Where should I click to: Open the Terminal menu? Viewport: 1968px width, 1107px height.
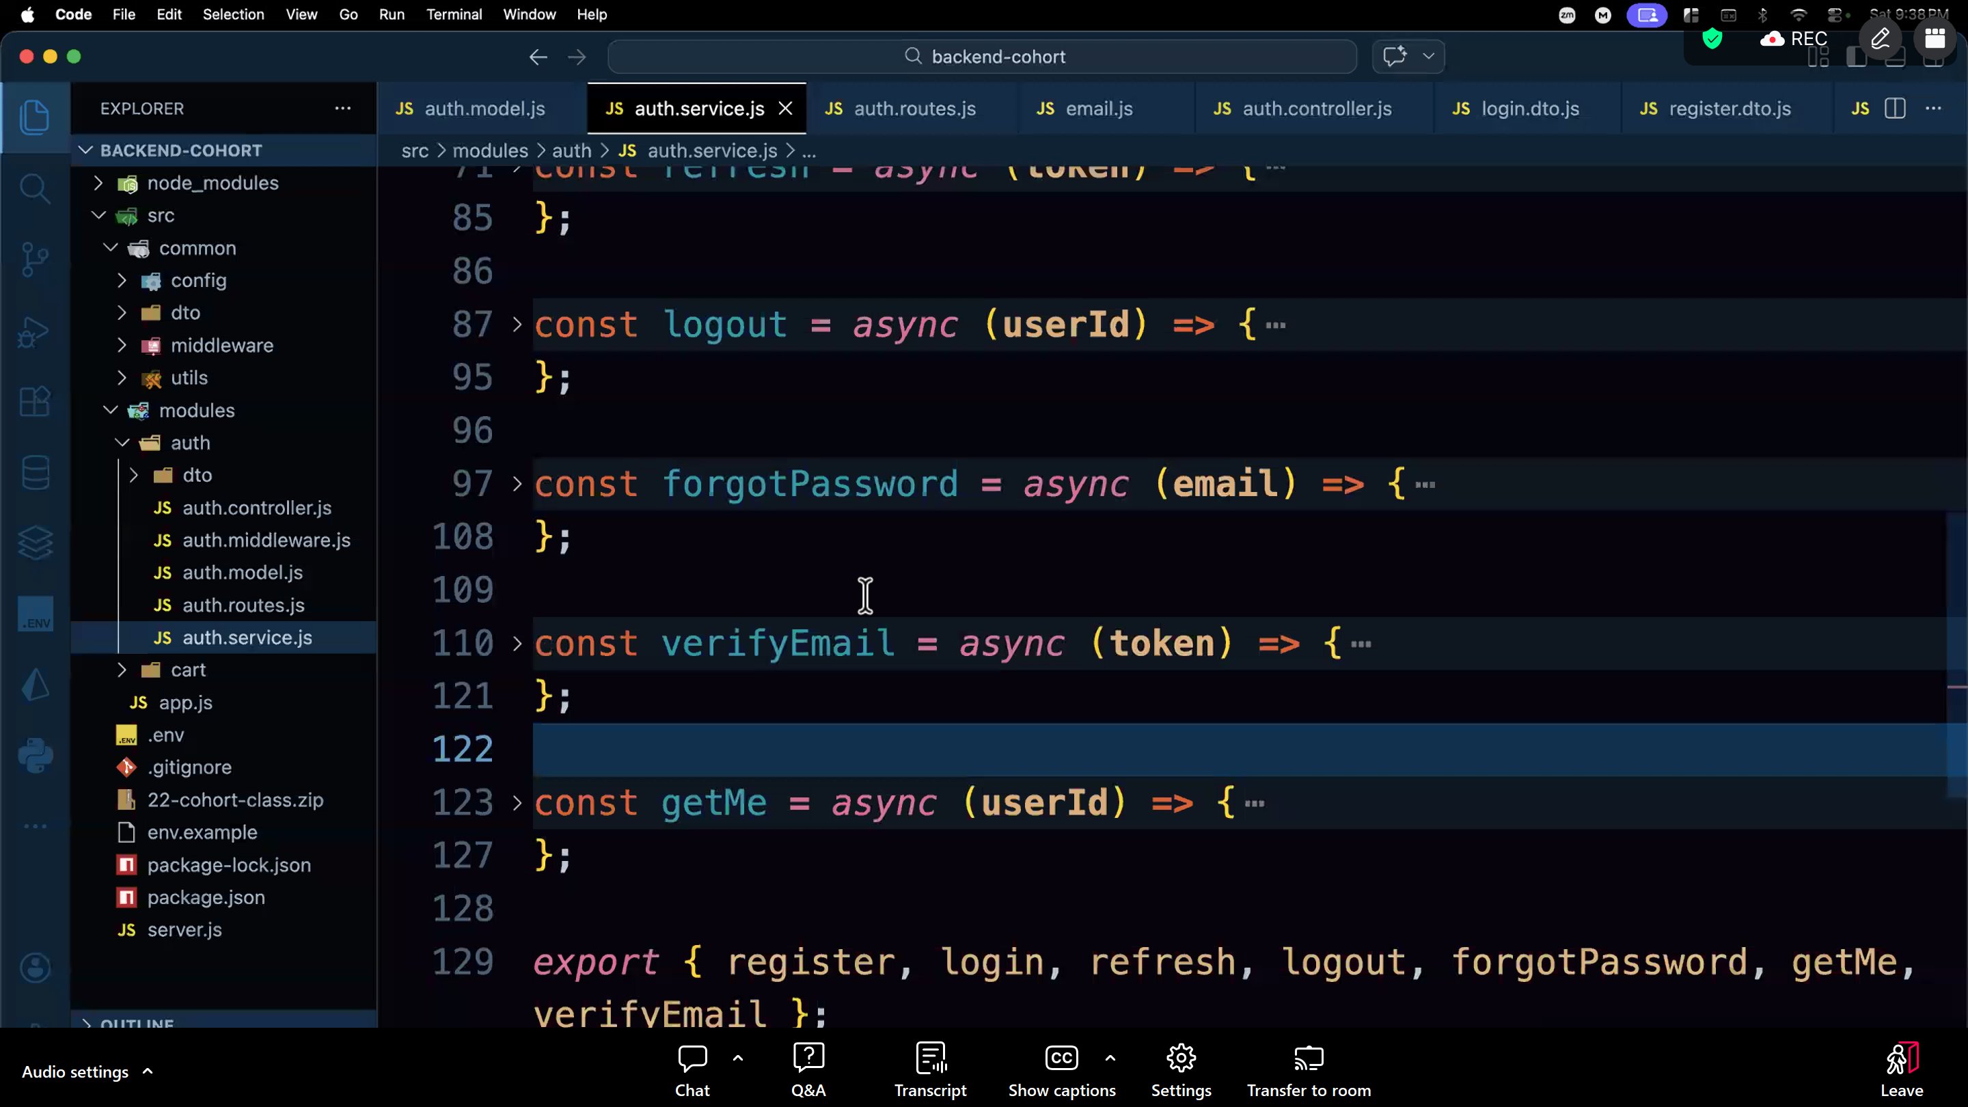(x=454, y=14)
